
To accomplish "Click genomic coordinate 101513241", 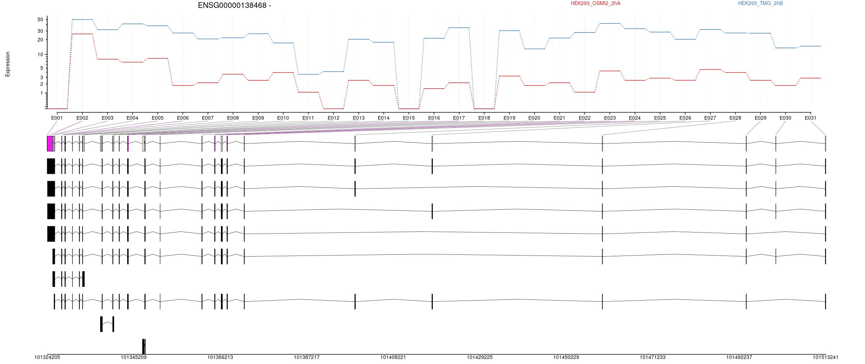I will [825, 358].
